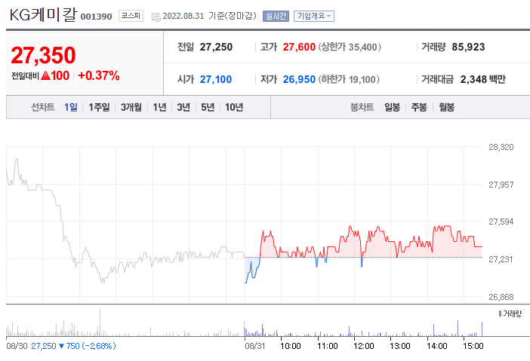Click the 27,231 y-axis label
Viewport: 530px width, 361px height.
pos(501,259)
